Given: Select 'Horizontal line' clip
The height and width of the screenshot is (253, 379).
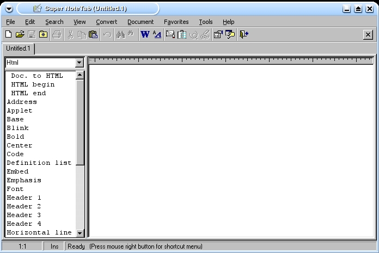Looking at the screenshot, I should (39, 232).
